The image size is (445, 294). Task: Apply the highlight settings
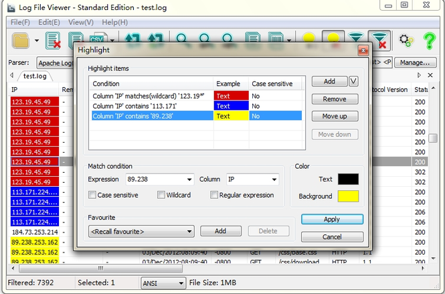tap(332, 219)
